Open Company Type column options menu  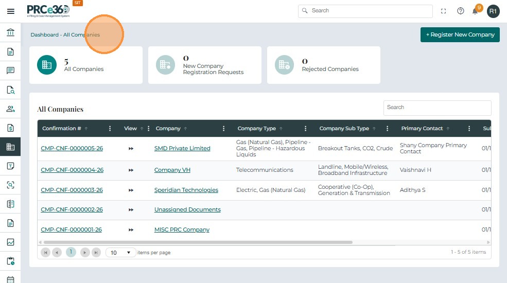305,129
